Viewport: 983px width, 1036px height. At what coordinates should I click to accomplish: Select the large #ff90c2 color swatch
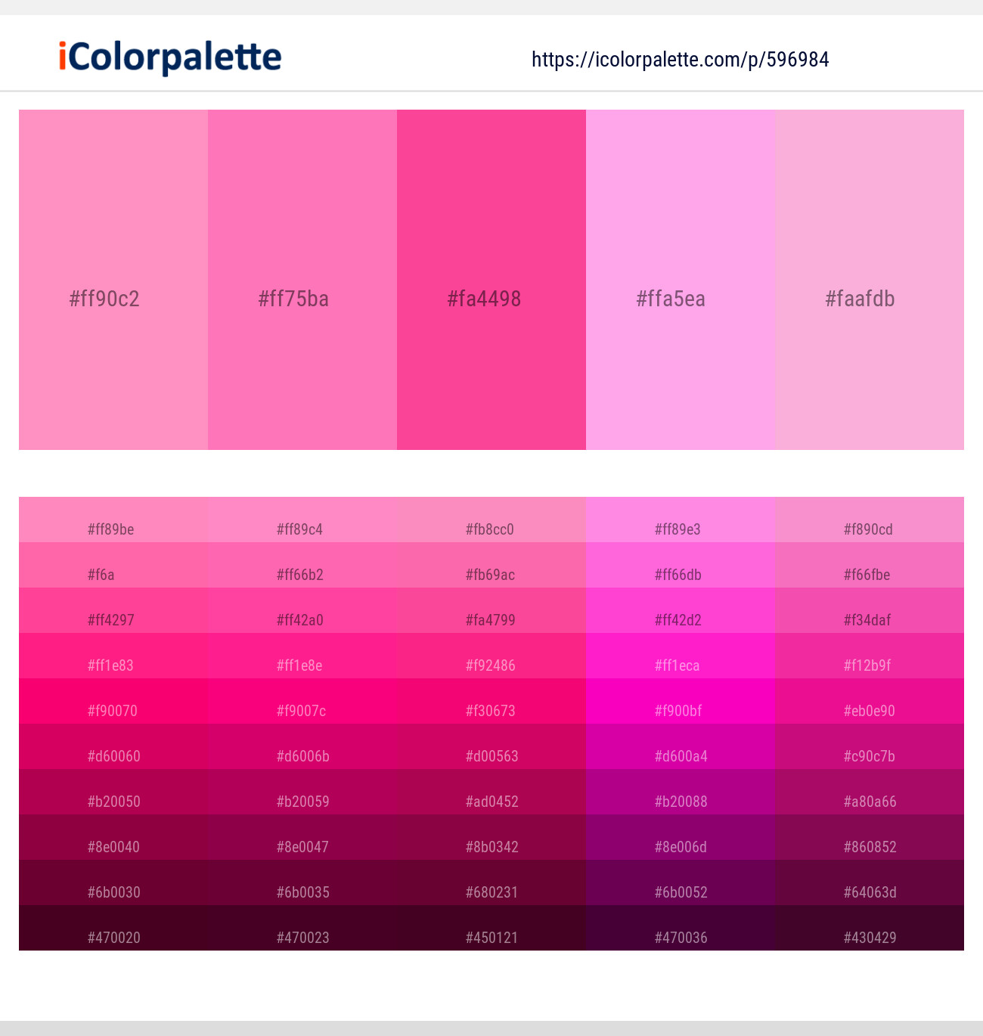click(x=113, y=280)
